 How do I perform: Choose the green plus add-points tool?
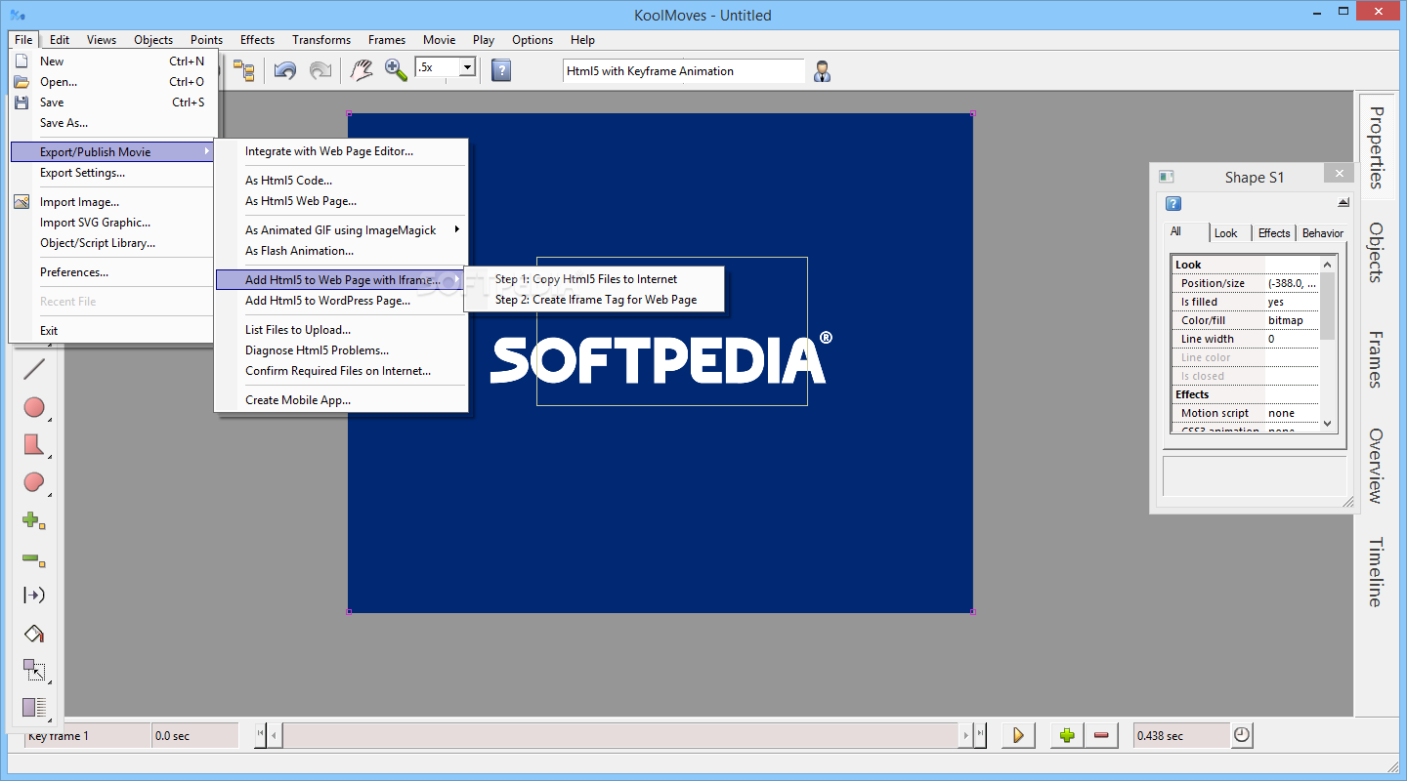pos(34,520)
